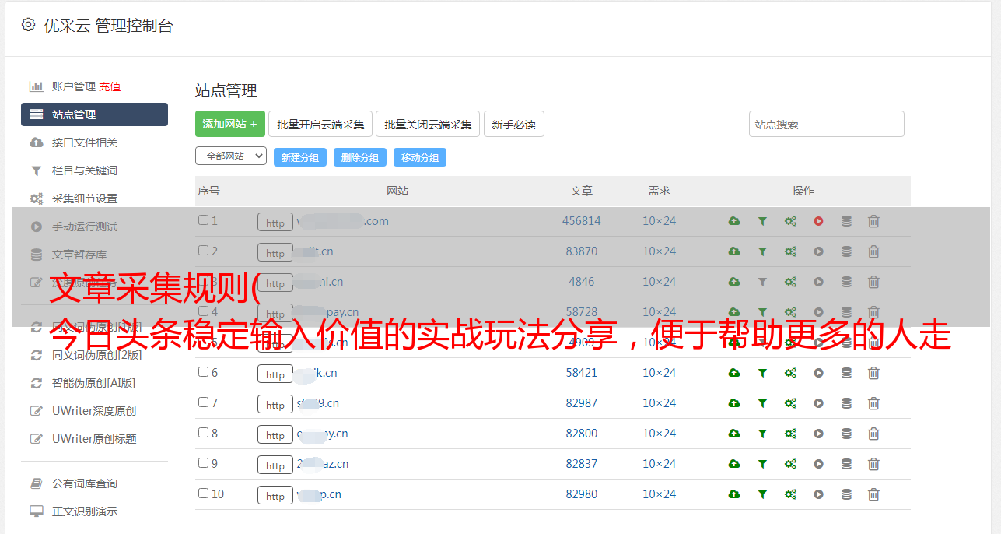
Task: Open 采集细节设置 sidebar item
Action: 85,198
